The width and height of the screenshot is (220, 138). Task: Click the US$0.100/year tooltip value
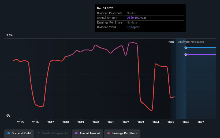coord(136,18)
